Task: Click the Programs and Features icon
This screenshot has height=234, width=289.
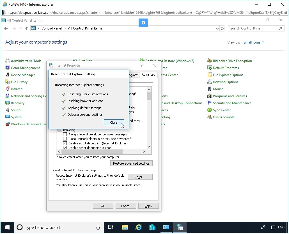Action: coord(210,96)
